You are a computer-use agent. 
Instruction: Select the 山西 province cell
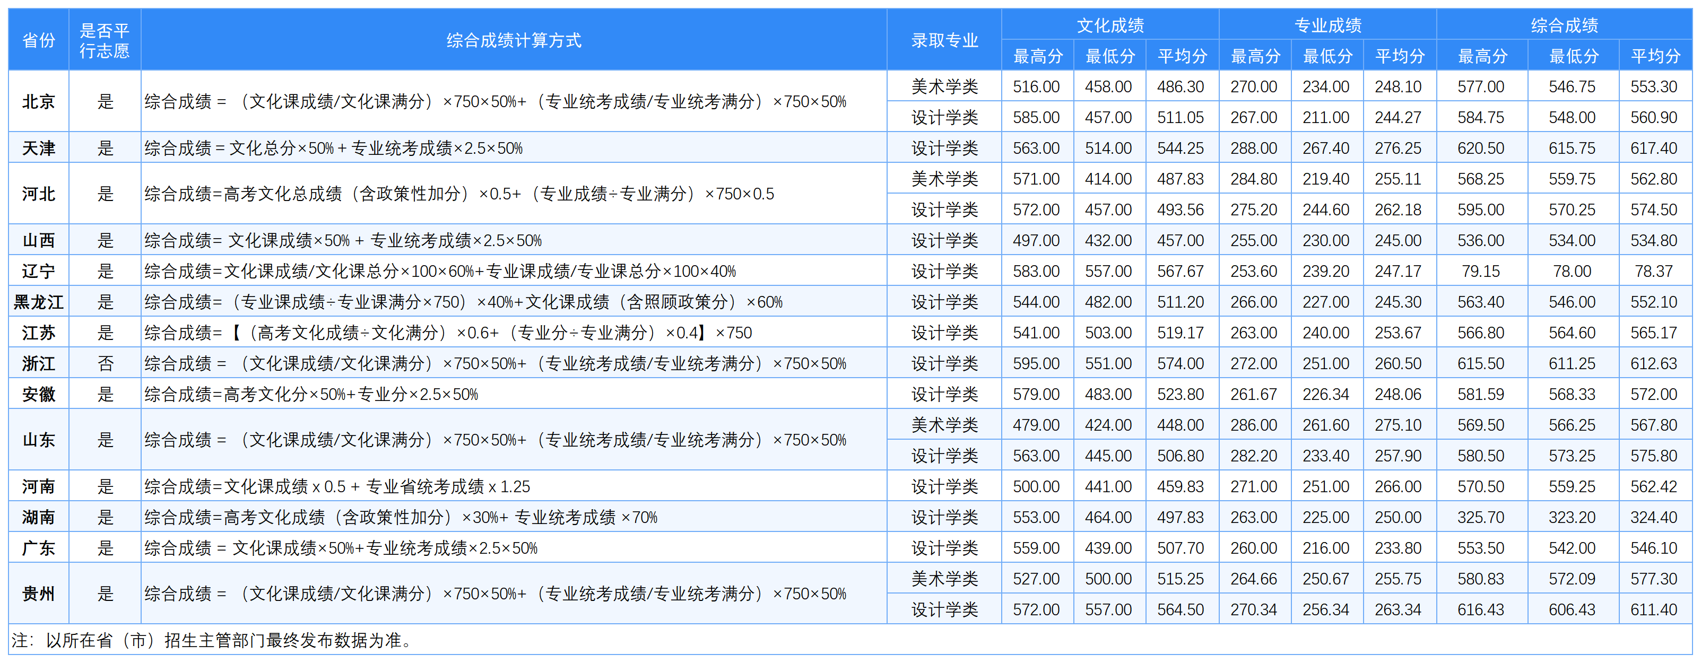click(38, 240)
